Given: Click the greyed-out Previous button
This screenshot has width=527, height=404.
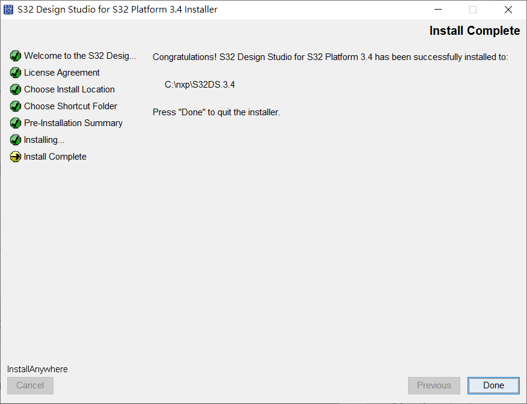Looking at the screenshot, I should (434, 385).
